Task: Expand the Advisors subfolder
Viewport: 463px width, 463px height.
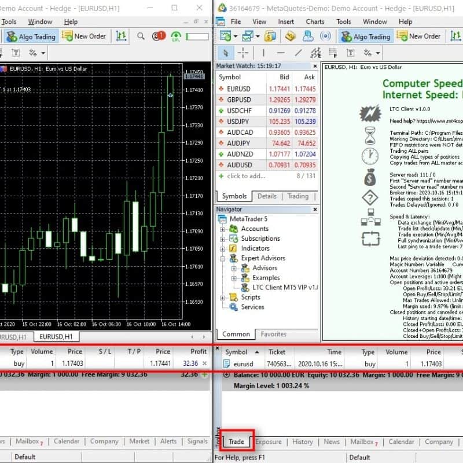Action: 234,269
